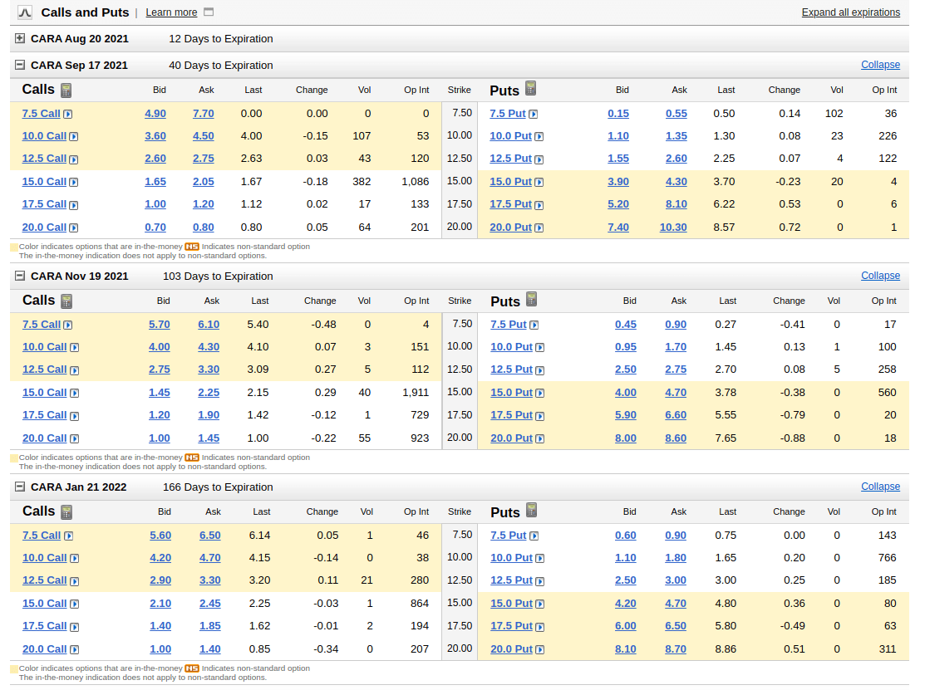Select the 4.90 bid price for the Sep 17 7.5 Call

(155, 114)
